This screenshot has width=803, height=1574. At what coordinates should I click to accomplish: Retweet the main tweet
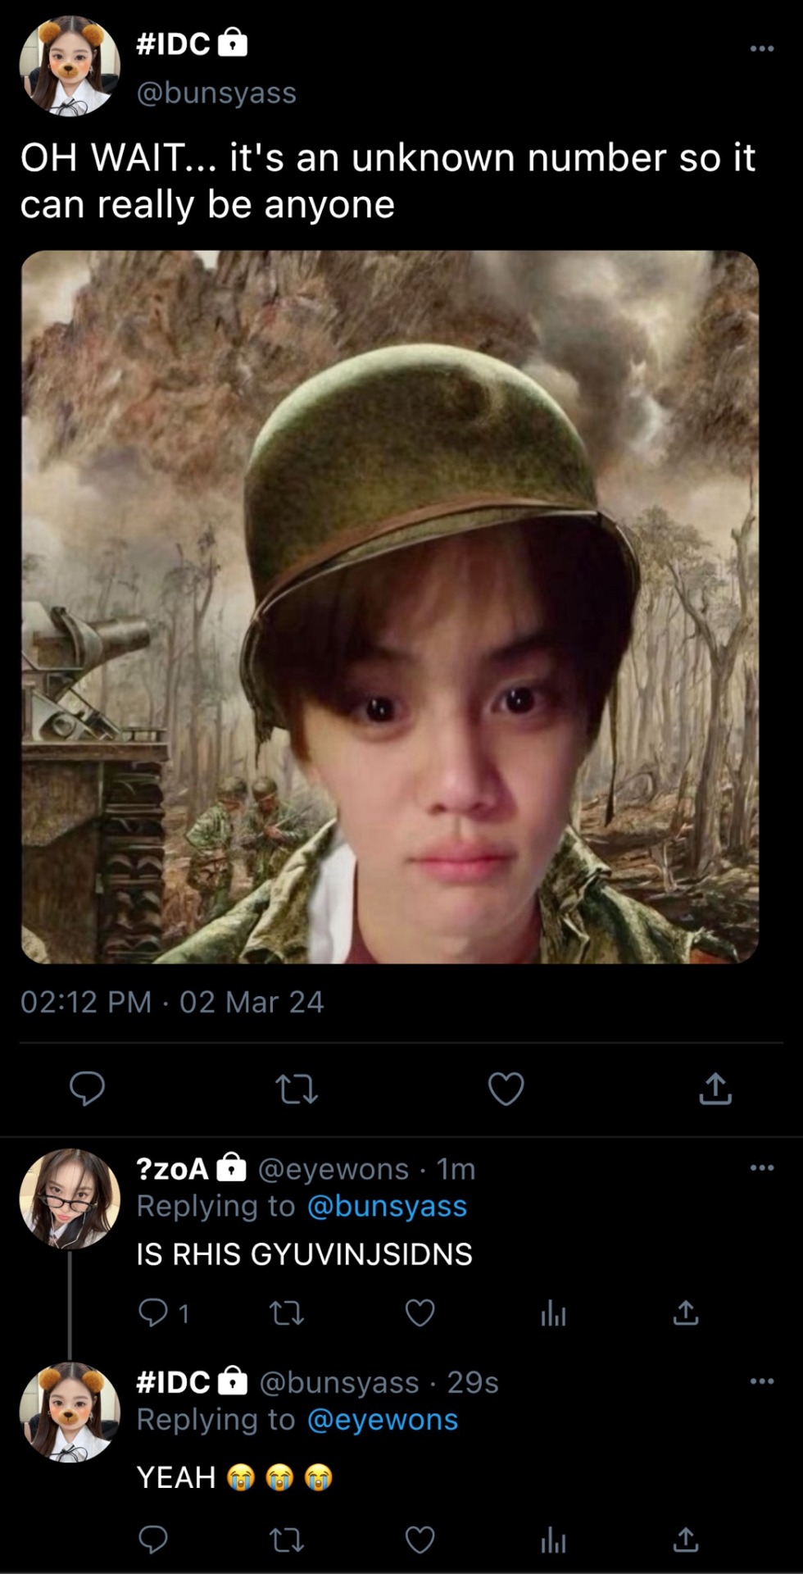pos(297,1089)
